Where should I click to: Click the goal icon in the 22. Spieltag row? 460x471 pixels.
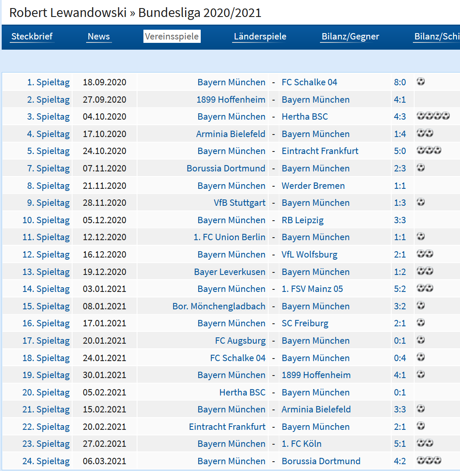click(x=421, y=426)
